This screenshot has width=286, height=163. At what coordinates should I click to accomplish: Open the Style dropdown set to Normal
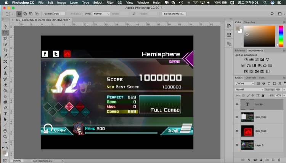[101, 14]
